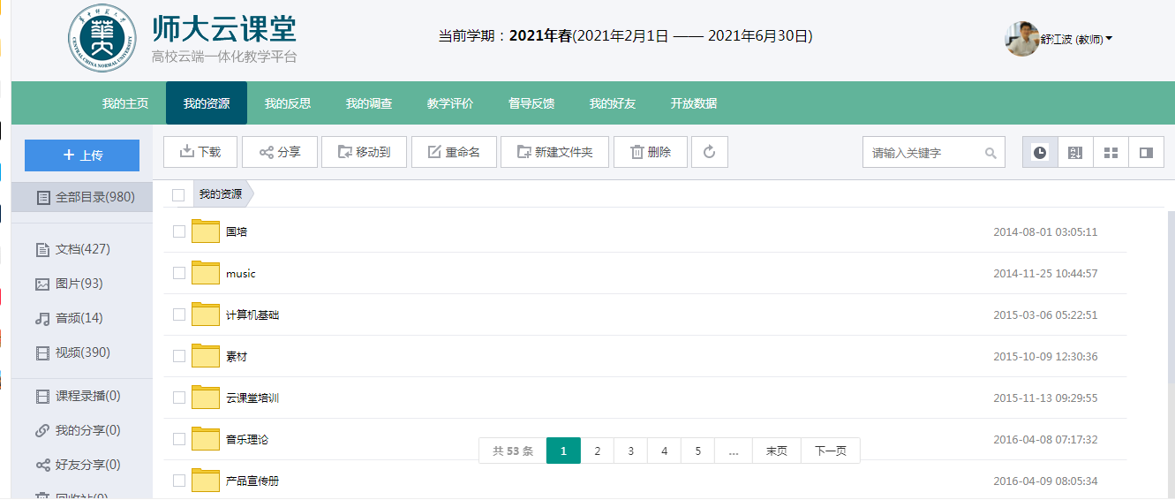
Task: Click the 新建文件夹 button
Action: tap(554, 152)
